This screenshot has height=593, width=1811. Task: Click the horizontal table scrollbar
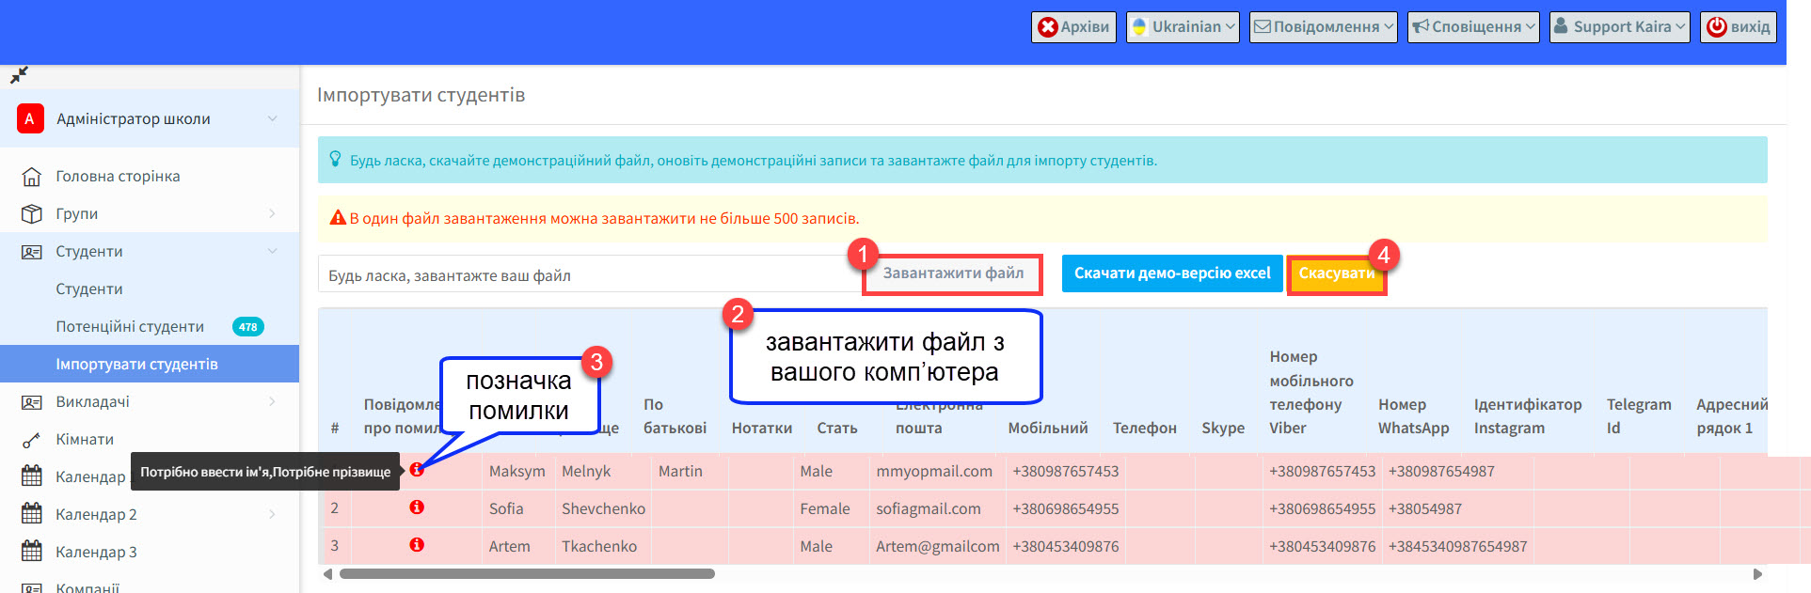(x=527, y=573)
